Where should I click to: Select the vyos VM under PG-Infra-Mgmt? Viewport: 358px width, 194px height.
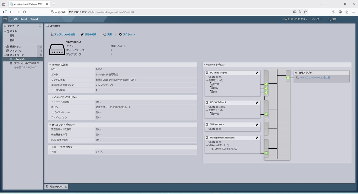point(217,84)
